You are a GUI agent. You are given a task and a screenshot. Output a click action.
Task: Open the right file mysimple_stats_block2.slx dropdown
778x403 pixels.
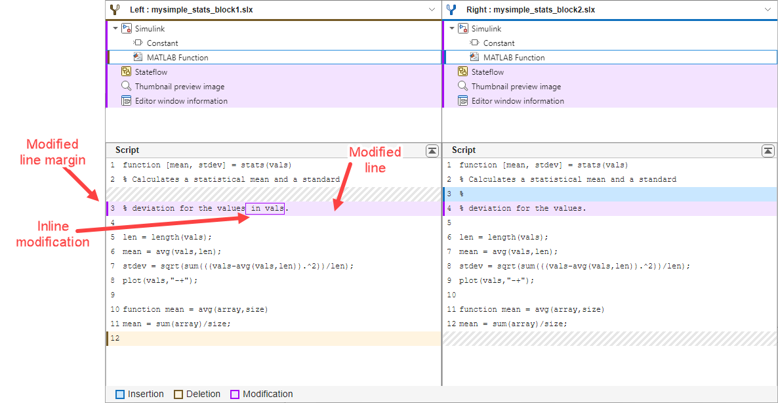click(x=768, y=10)
